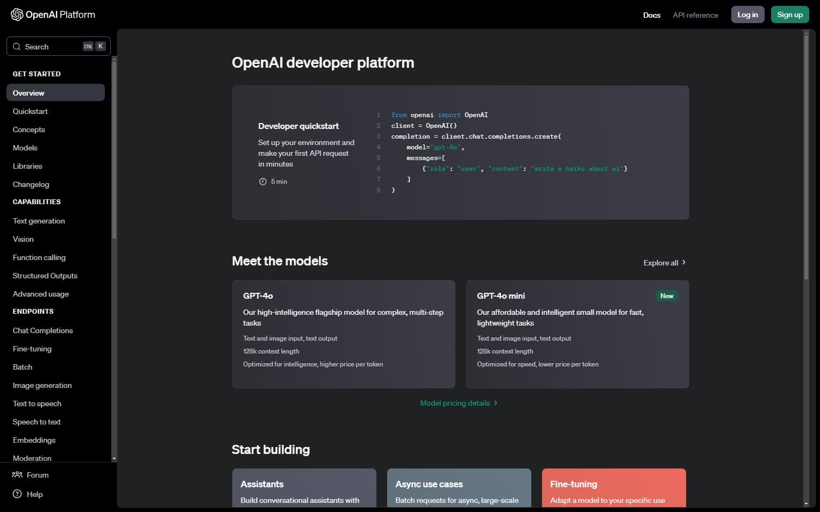Click the search magnifier icon
820x512 pixels.
pos(17,47)
